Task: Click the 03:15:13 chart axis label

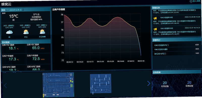Action: [90, 62]
